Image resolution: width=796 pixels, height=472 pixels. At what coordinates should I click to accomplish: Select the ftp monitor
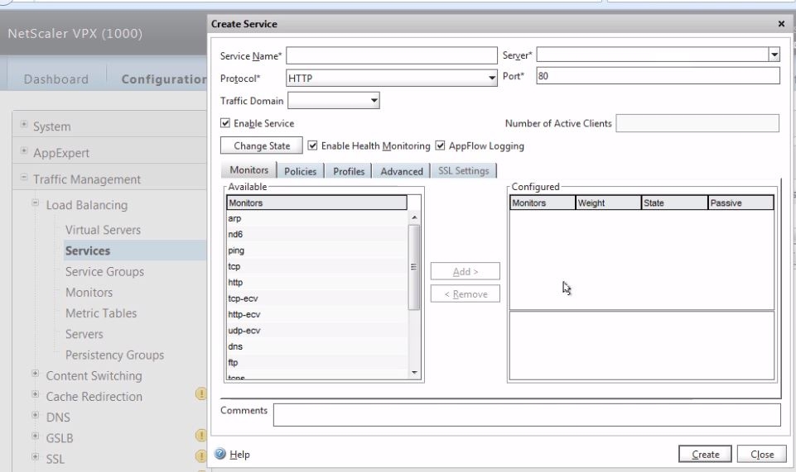coord(316,363)
